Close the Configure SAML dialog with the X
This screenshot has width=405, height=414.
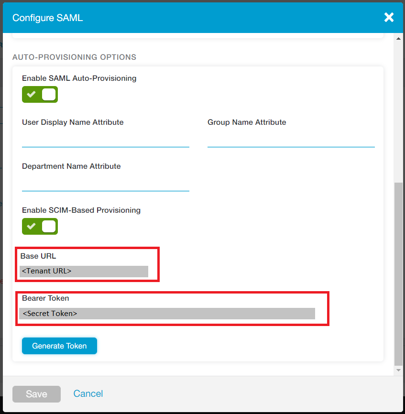[x=389, y=17]
